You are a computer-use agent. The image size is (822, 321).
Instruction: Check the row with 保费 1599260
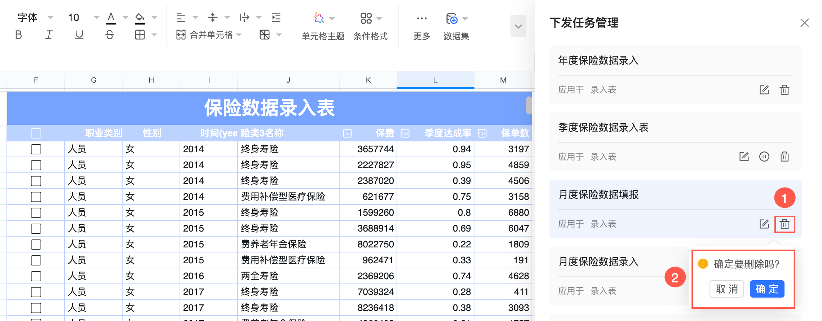point(36,213)
